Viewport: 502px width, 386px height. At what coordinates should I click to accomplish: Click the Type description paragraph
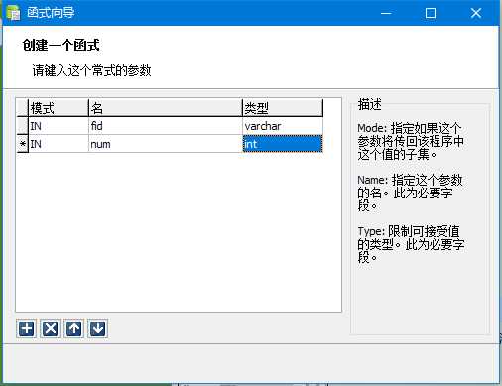tap(411, 244)
